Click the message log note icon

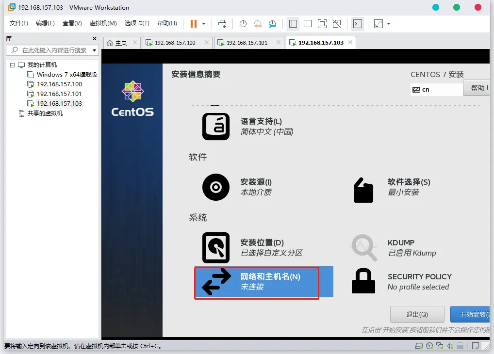click(x=476, y=346)
